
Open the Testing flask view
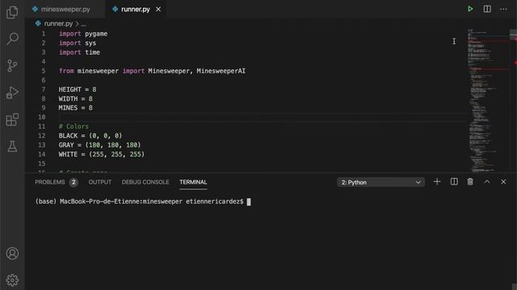coord(12,147)
